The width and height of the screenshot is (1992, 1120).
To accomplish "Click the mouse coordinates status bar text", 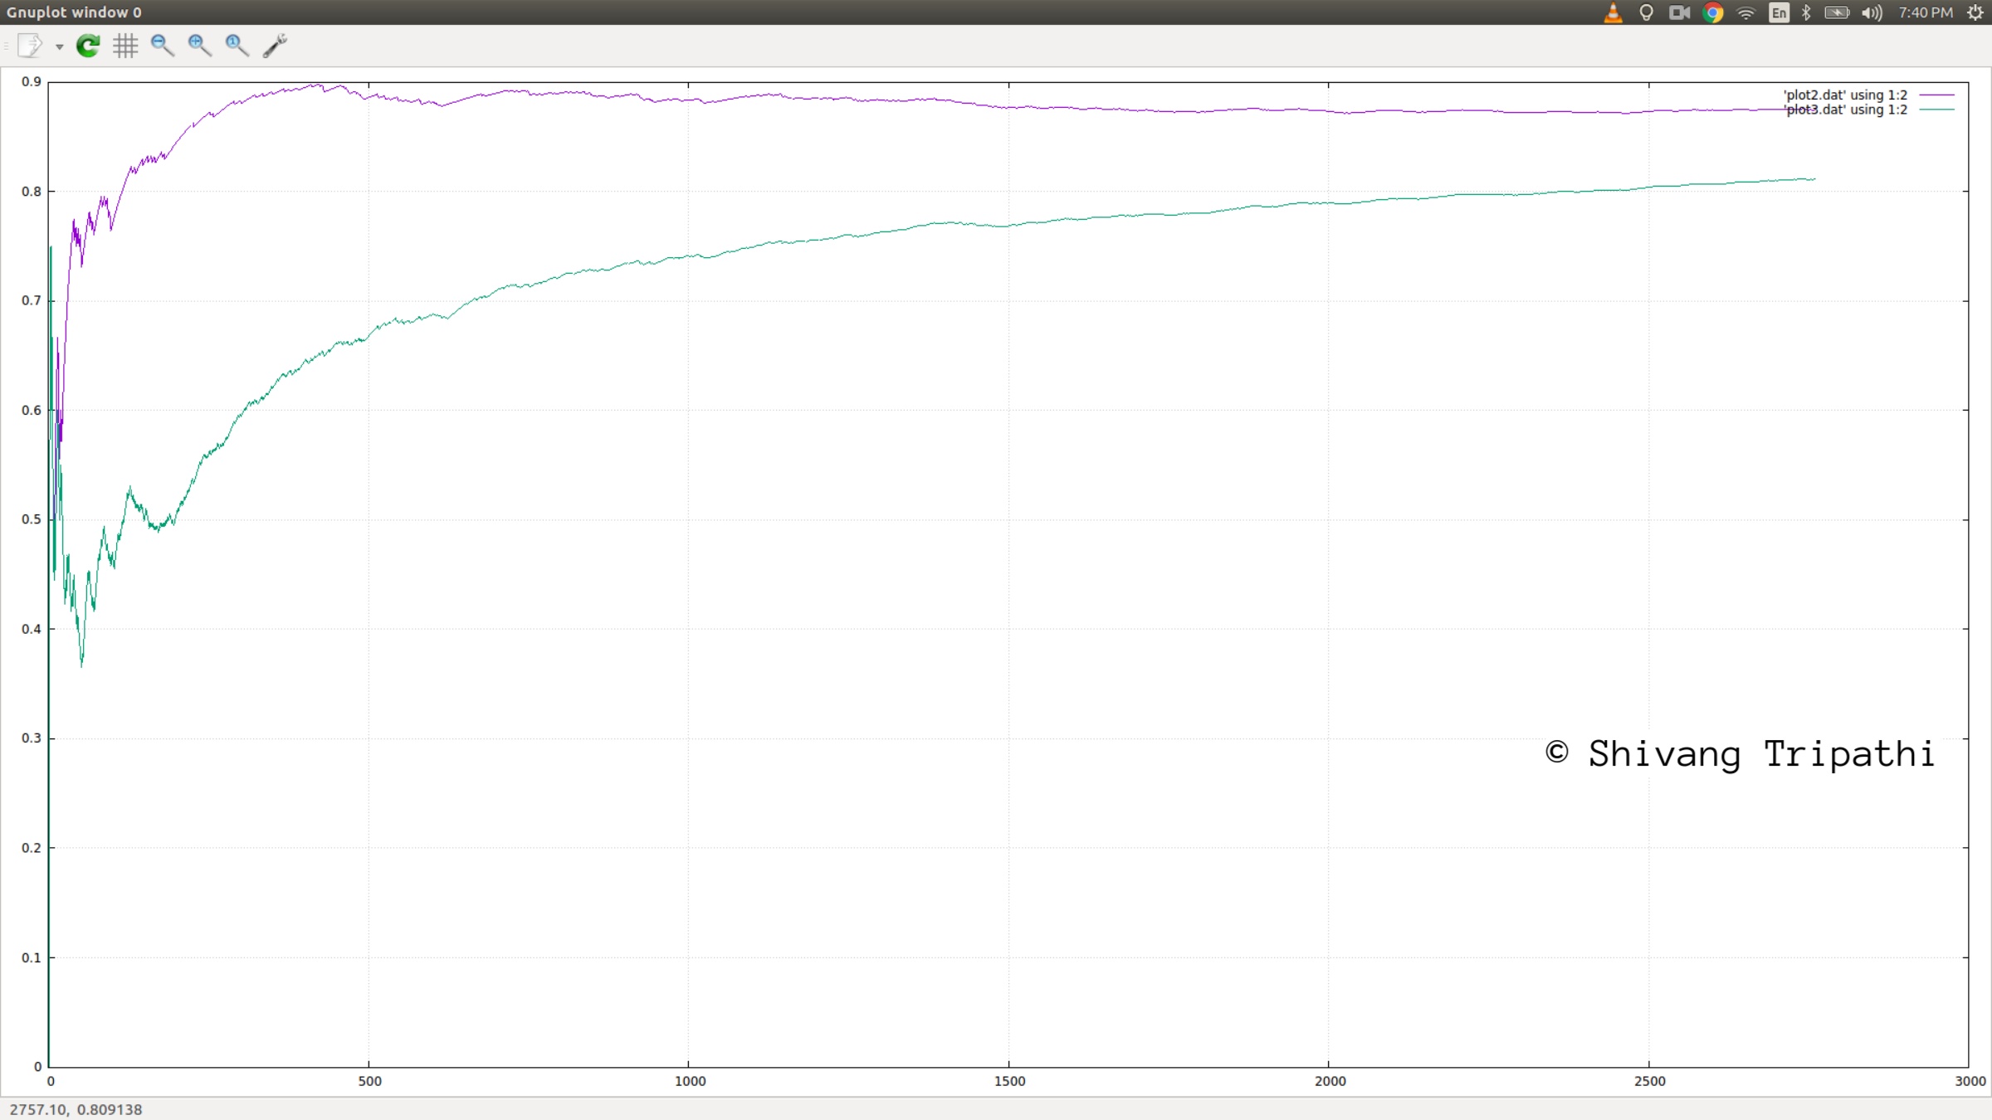I will (x=76, y=1109).
